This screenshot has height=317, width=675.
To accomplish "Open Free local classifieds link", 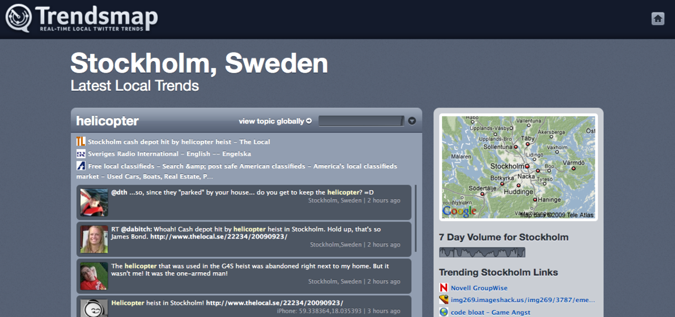I will coord(237,171).
